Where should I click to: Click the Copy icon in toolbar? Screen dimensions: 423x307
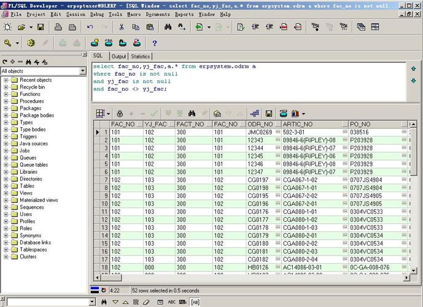[x=136, y=27]
